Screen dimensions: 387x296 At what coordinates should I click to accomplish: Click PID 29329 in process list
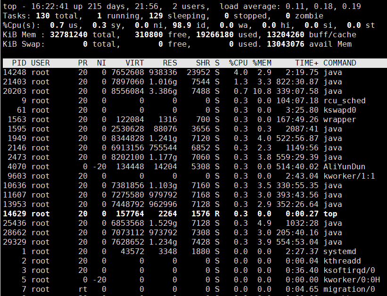tap(14, 242)
